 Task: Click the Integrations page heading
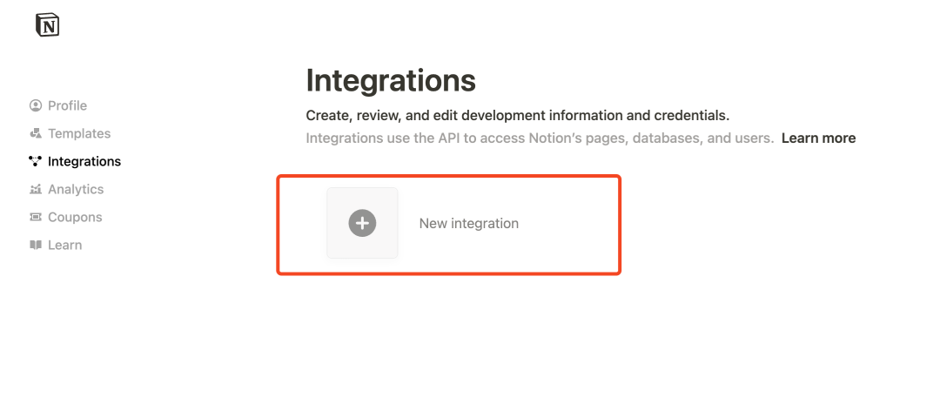click(391, 80)
